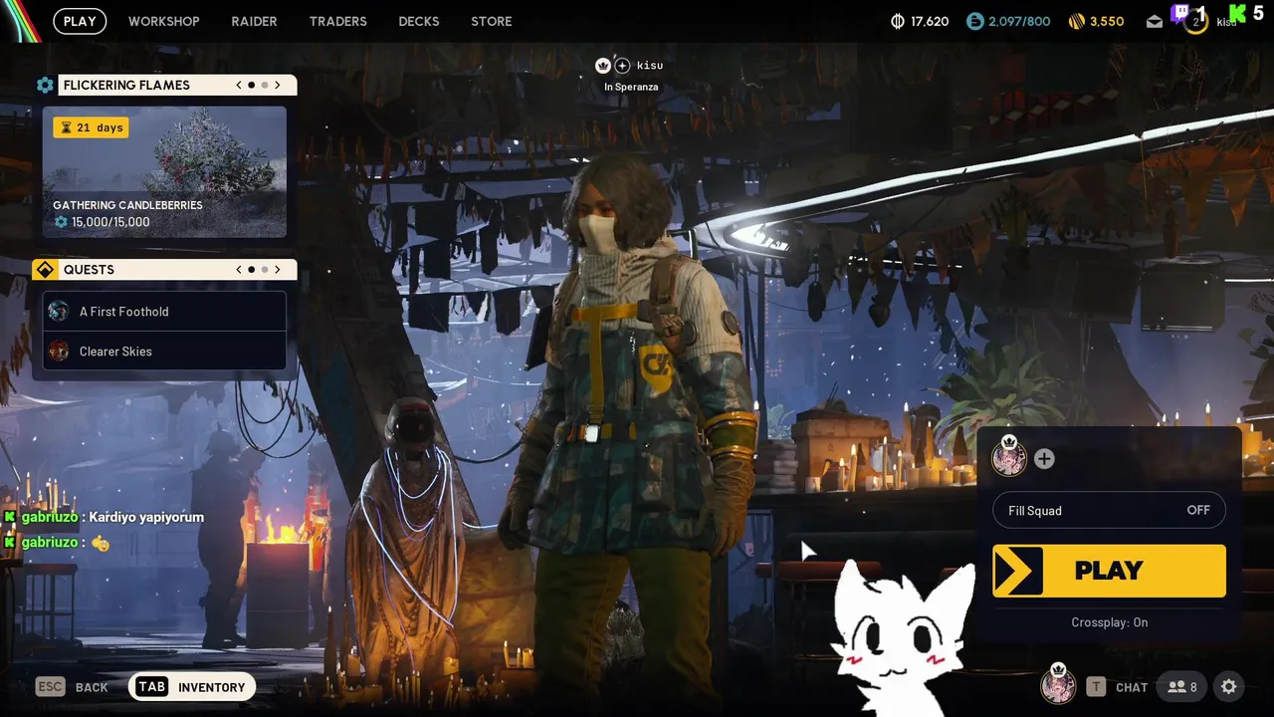Click the level 2 progress ring
The image size is (1274, 717).
(x=1195, y=22)
